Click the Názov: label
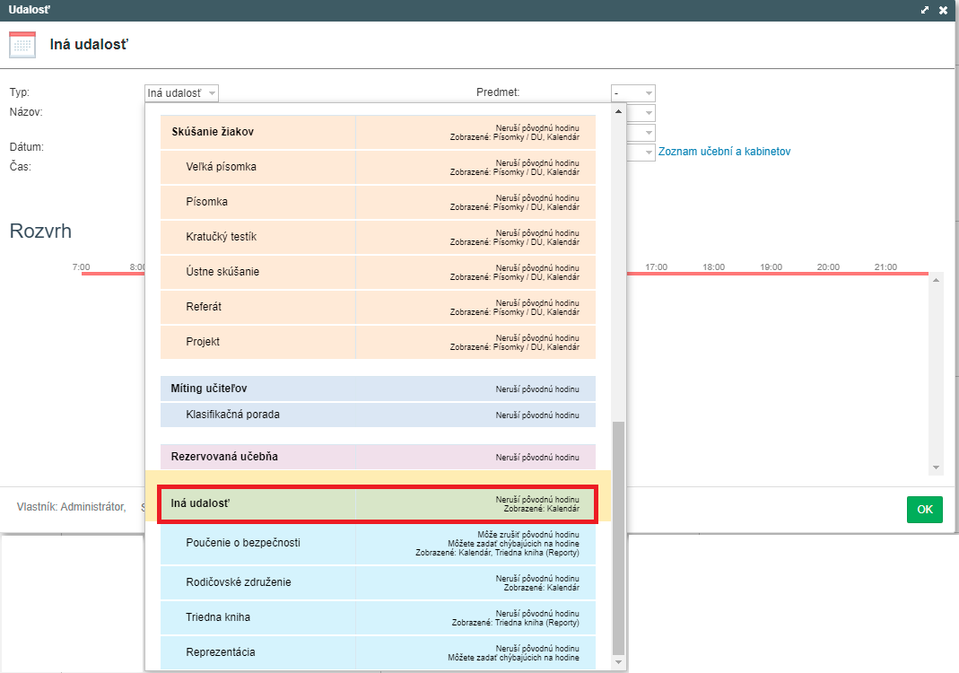Screen dimensions: 959x673 [26, 112]
